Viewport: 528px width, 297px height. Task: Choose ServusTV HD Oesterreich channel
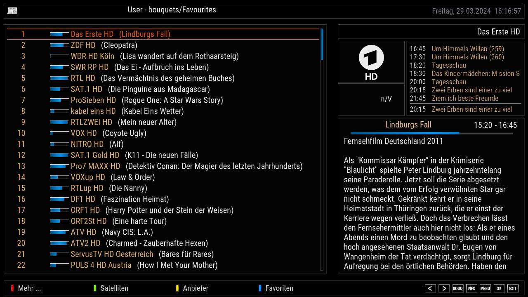pyautogui.click(x=112, y=254)
